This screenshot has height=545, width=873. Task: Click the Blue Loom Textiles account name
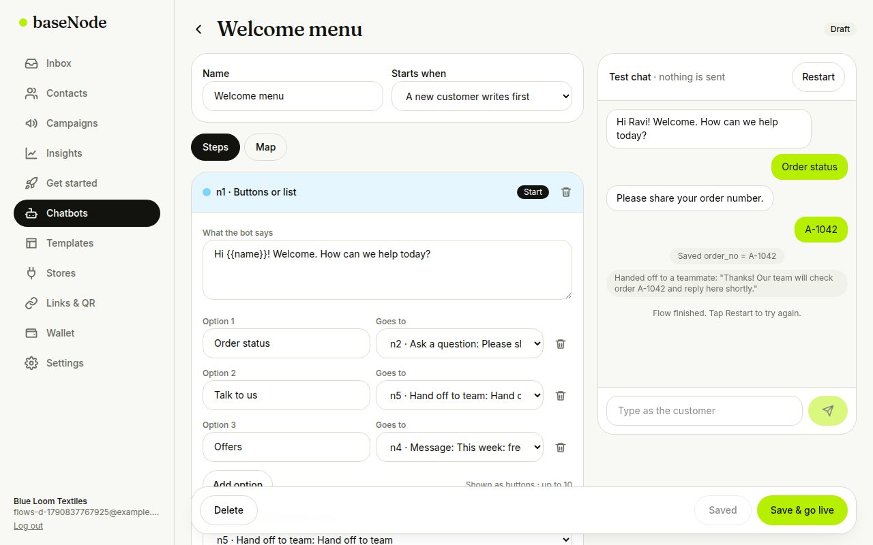coord(50,501)
